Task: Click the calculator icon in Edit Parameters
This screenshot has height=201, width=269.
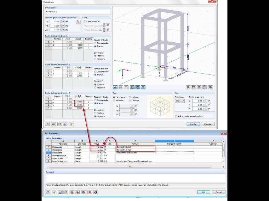Action: tap(84, 192)
